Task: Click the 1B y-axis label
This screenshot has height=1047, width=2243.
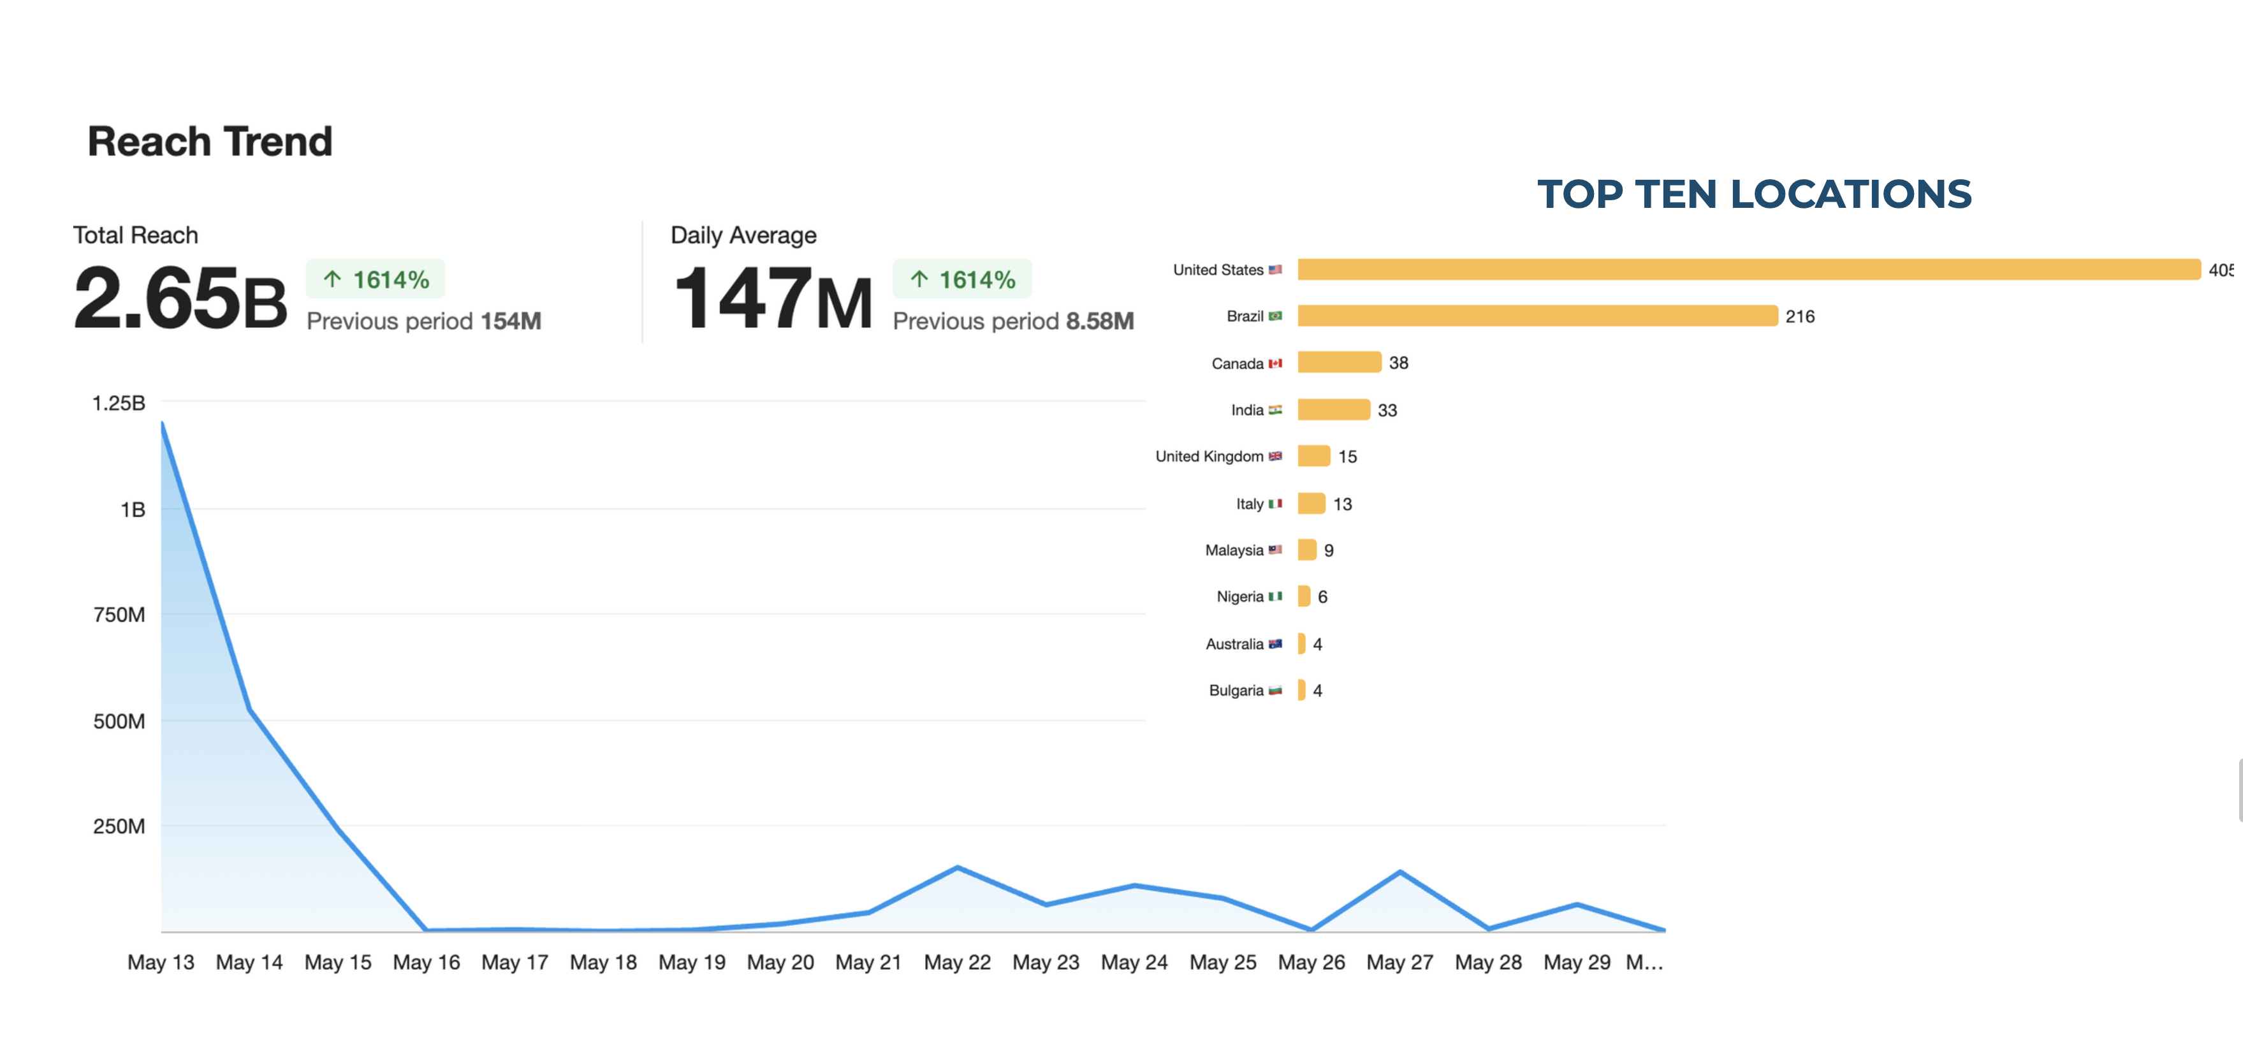Action: 133,509
